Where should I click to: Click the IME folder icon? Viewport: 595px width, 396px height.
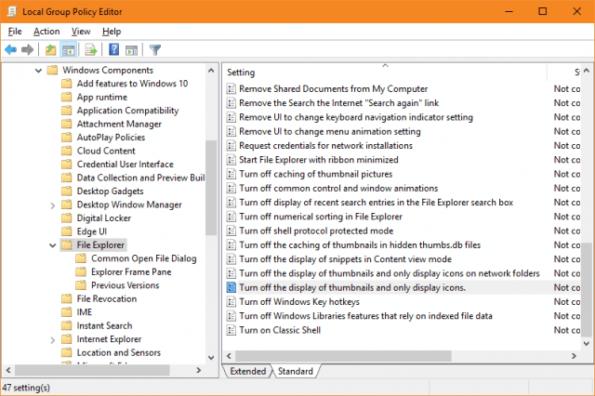(67, 312)
